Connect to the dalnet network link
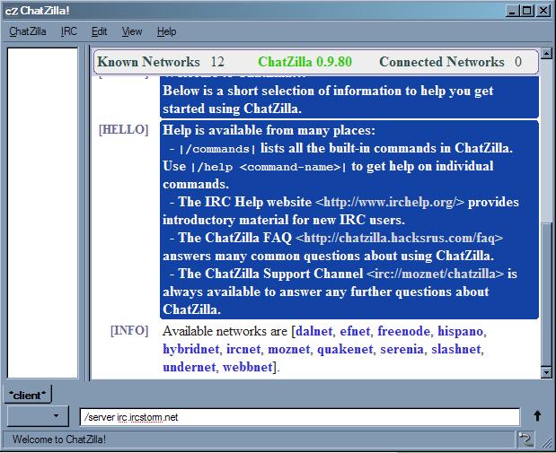This screenshot has width=556, height=453. click(x=314, y=331)
